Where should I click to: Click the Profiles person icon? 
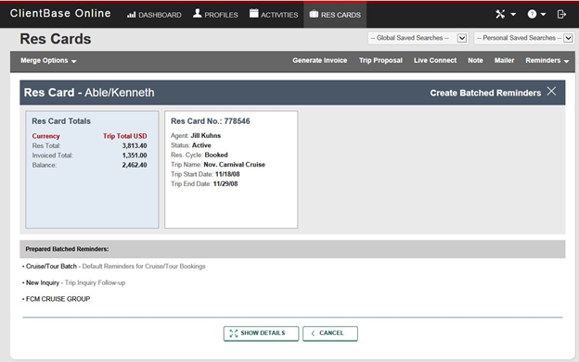(x=198, y=14)
